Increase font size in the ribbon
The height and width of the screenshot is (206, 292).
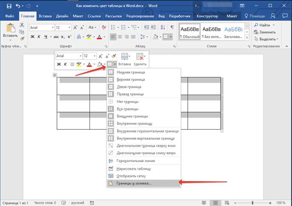click(75, 28)
